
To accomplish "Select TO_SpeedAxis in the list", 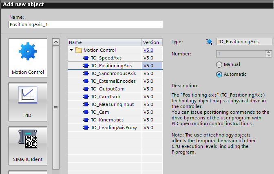I will pyautogui.click(x=106, y=58).
